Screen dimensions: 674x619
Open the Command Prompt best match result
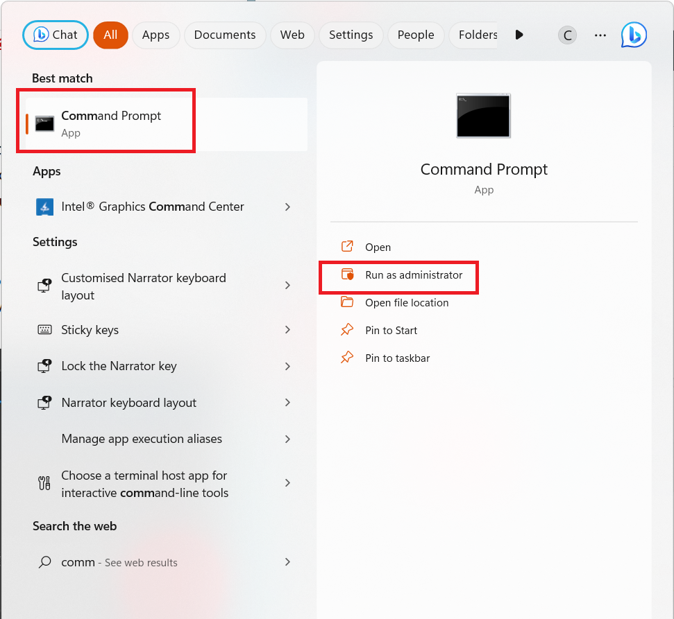point(111,123)
